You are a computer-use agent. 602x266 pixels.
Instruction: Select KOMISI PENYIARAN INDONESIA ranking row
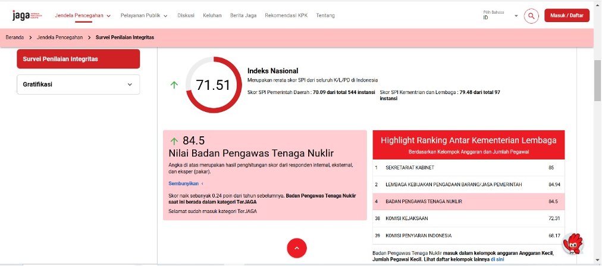(468, 235)
